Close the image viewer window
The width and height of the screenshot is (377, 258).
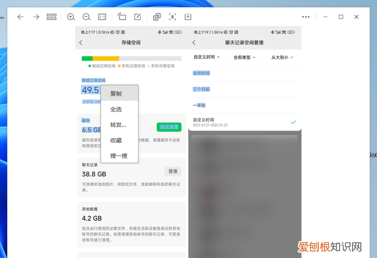coord(356,17)
